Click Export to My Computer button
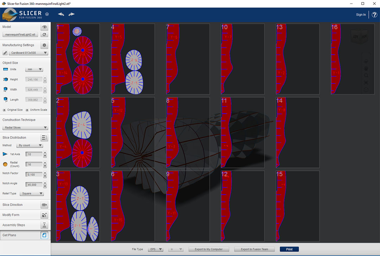 tap(208, 249)
